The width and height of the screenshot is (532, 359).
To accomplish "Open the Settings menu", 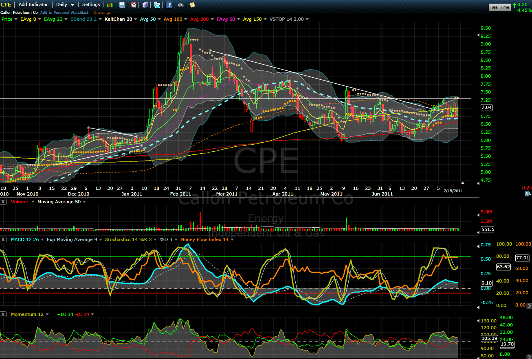I will (91, 5).
